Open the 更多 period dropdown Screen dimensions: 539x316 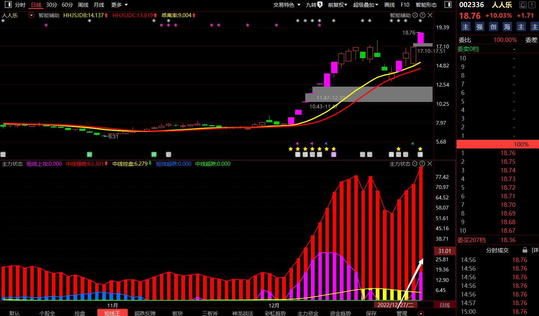coord(117,4)
